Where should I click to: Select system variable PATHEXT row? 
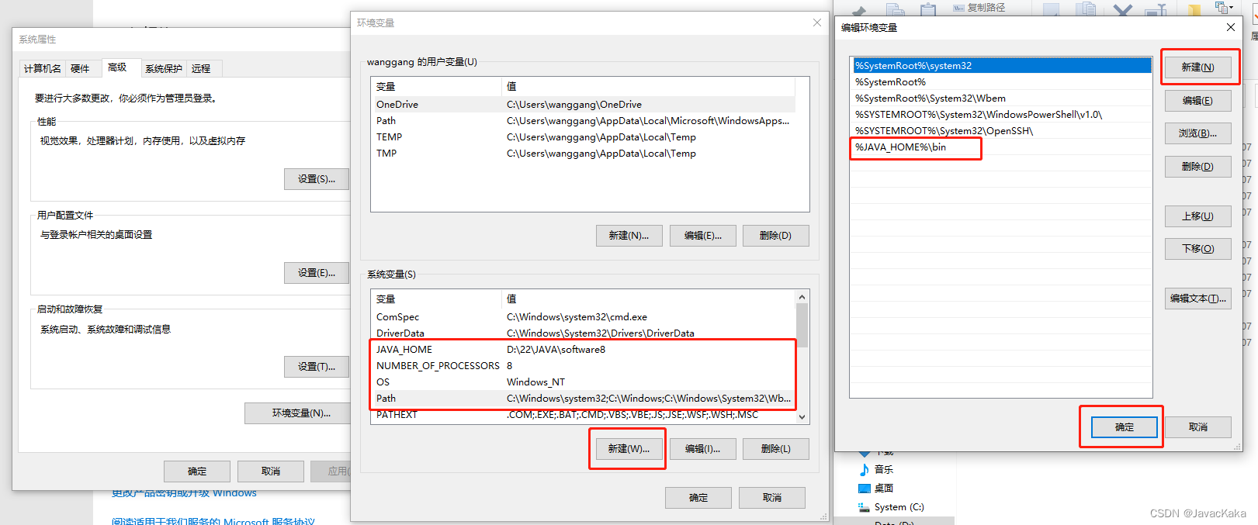click(584, 415)
